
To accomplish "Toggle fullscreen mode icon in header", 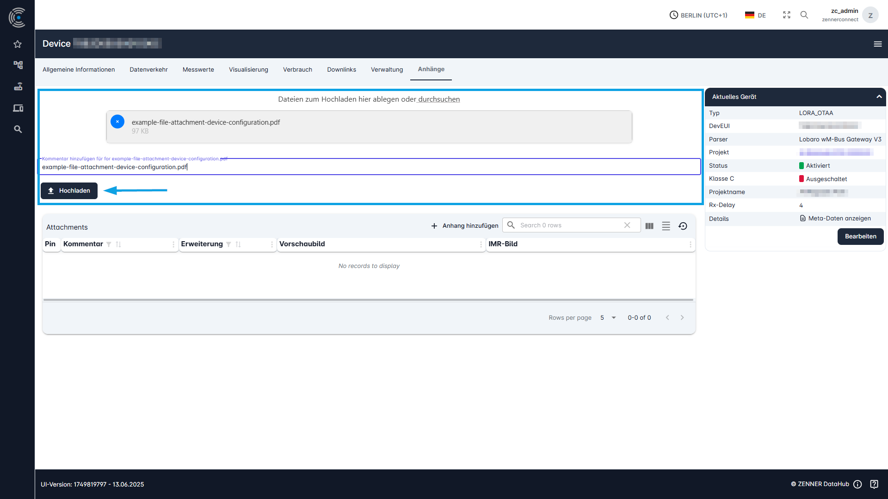I will [786, 15].
